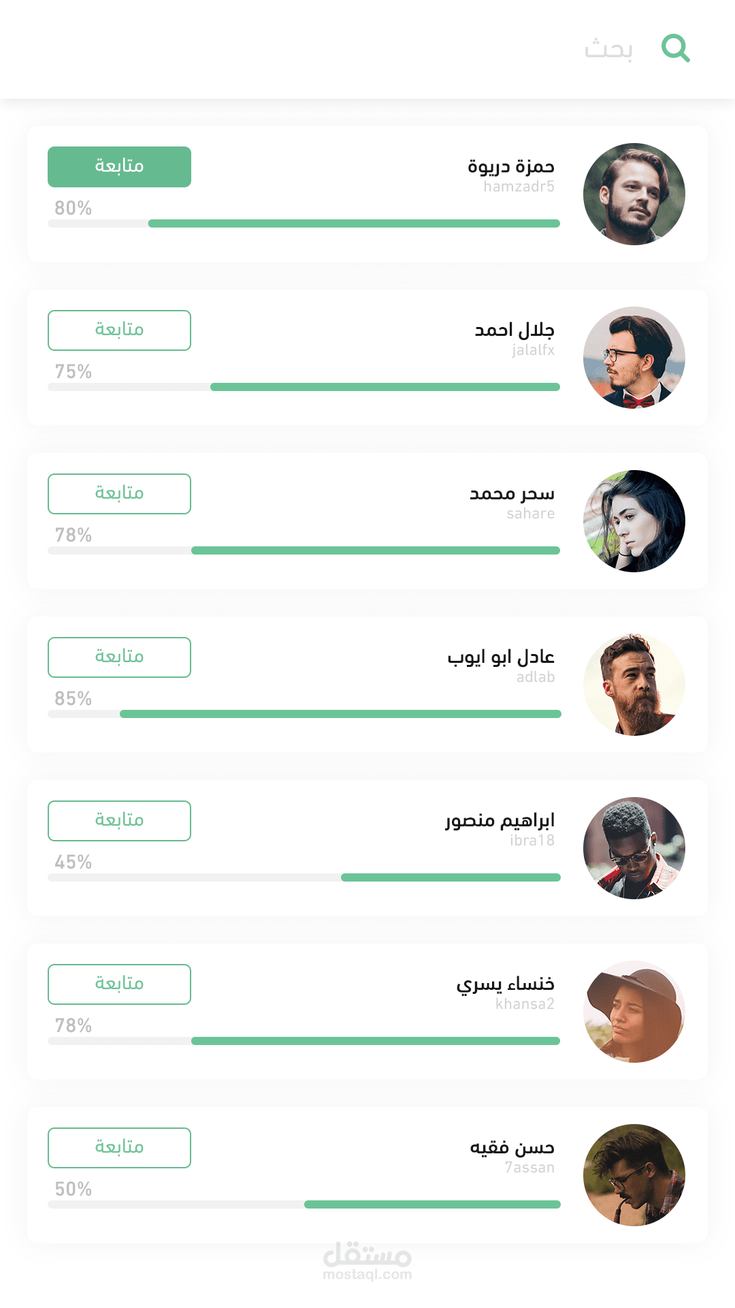This screenshot has height=1308, width=735.
Task: Click the green search magnifier icon
Action: tap(676, 48)
